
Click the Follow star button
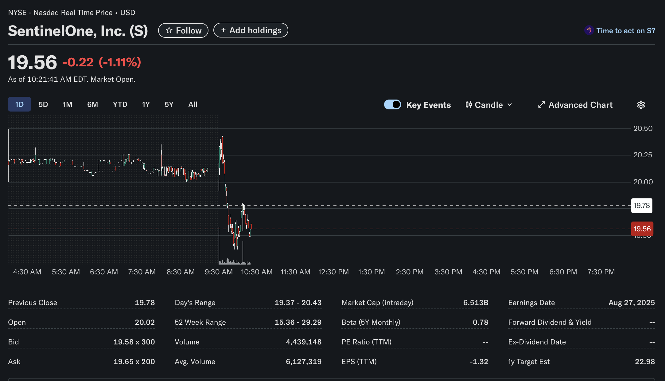point(183,30)
